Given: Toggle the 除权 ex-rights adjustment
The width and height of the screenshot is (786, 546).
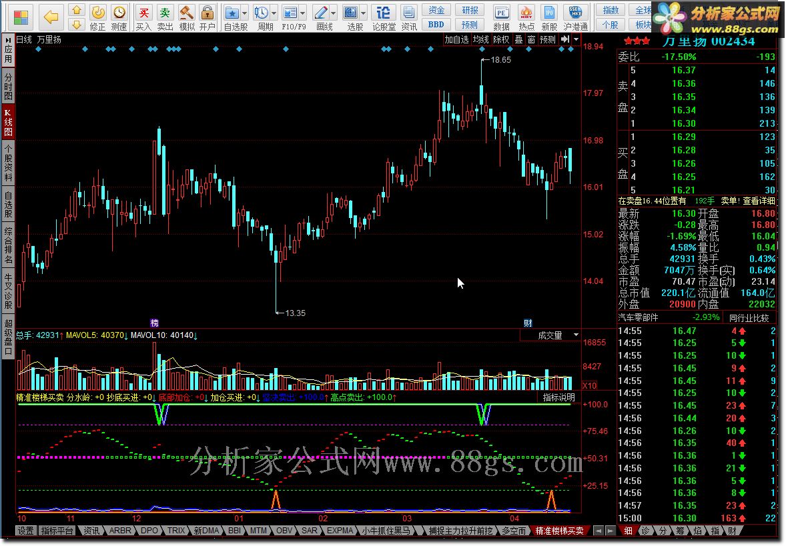Looking at the screenshot, I should 501,39.
